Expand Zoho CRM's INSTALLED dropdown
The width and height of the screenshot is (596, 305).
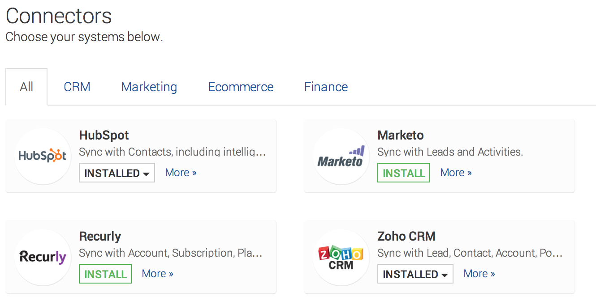click(415, 274)
